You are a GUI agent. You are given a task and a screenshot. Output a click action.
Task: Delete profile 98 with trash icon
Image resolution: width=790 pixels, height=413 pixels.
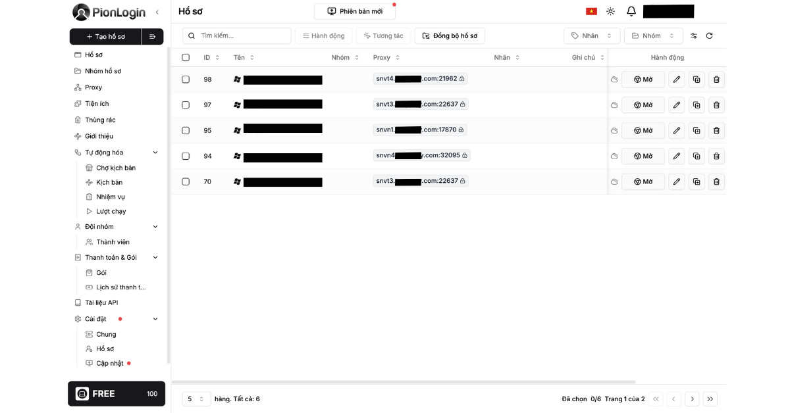tap(716, 80)
